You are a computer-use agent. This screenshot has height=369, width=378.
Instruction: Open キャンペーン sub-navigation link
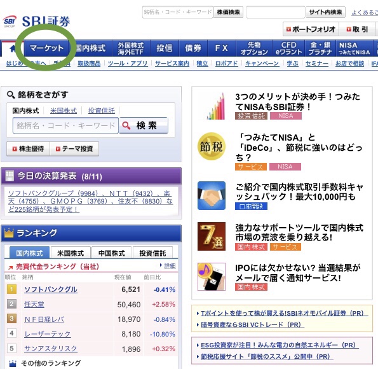tap(262, 64)
